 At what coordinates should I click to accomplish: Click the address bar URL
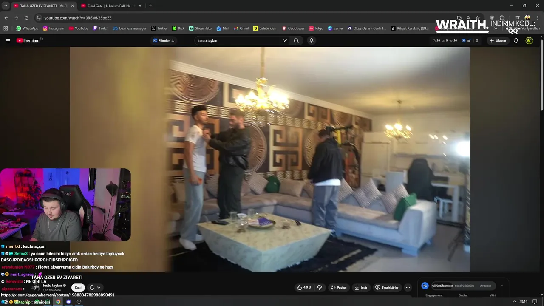click(x=78, y=18)
